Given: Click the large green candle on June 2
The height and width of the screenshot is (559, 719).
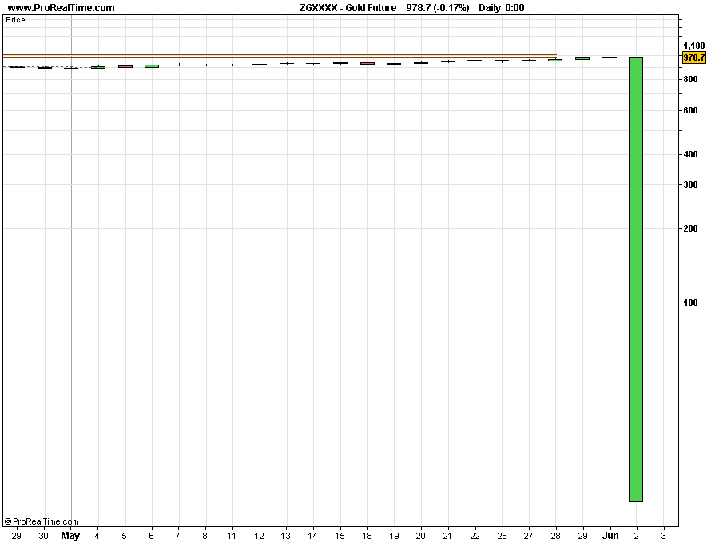Looking at the screenshot, I should tap(636, 279).
